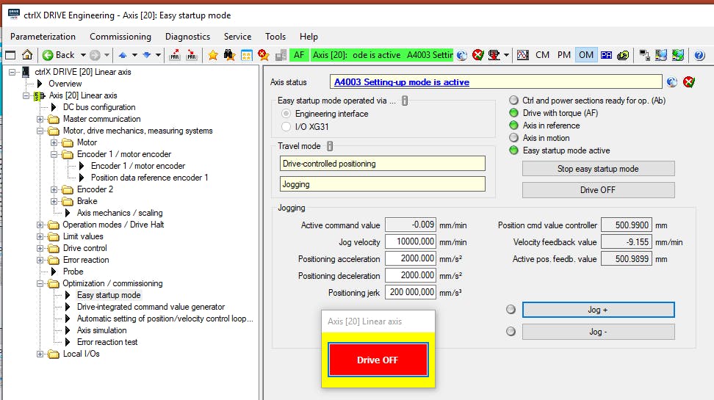Click the blue up-arrow navigation icon
The image size is (714, 400).
click(123, 55)
